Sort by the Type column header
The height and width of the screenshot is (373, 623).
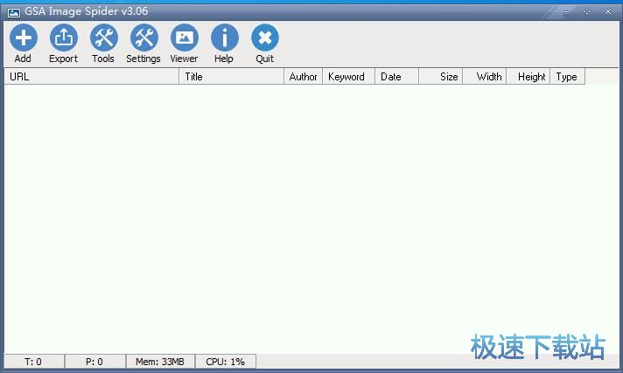click(x=568, y=77)
